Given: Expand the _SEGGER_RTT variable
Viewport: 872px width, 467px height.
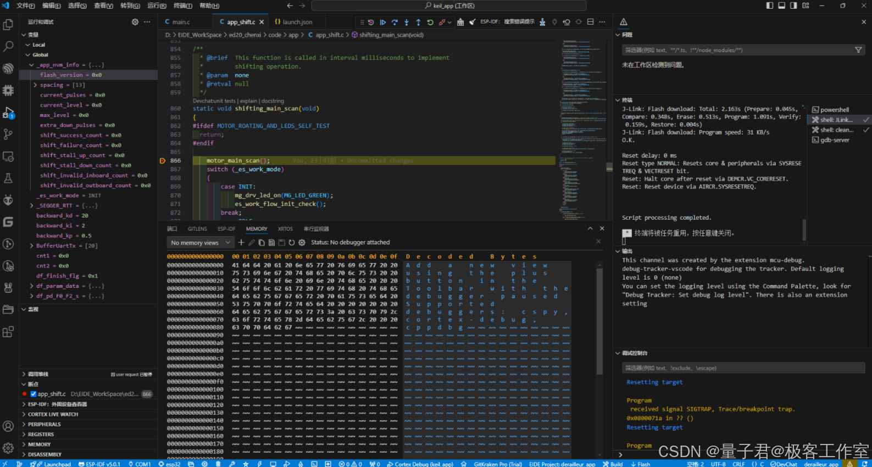Looking at the screenshot, I should click(31, 205).
